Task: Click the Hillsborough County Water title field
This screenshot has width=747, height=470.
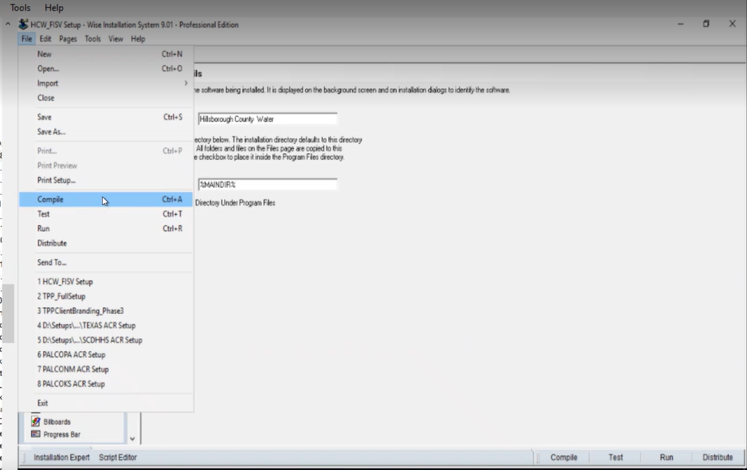Action: (x=267, y=118)
